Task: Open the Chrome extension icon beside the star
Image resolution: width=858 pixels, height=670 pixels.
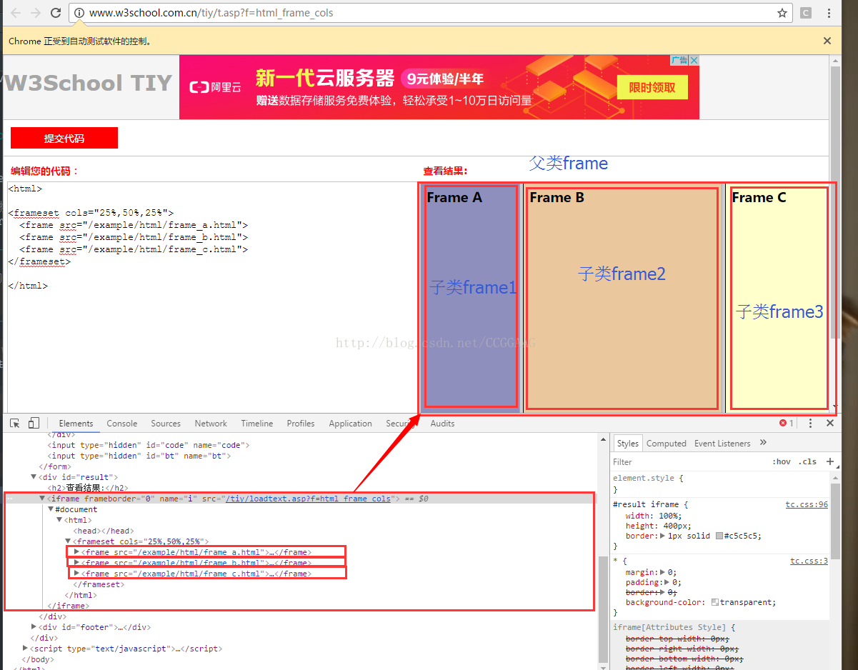Action: [805, 13]
